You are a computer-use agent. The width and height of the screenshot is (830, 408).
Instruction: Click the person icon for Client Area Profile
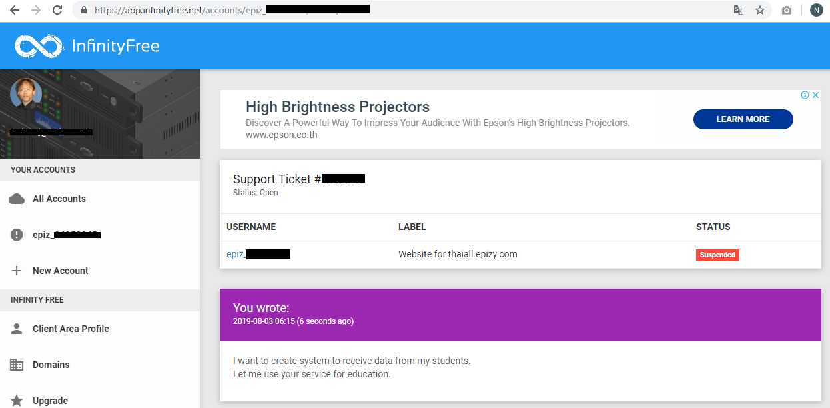point(17,329)
